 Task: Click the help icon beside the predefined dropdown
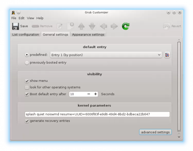(x=167, y=55)
